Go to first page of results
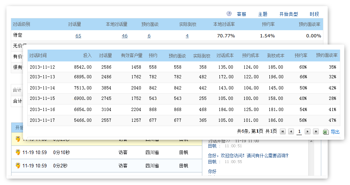 (x=283, y=132)
